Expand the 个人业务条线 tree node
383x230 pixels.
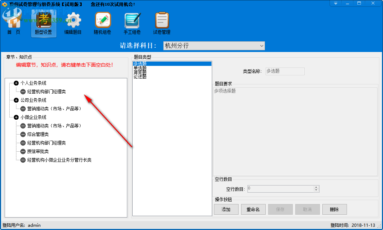(x=16, y=83)
